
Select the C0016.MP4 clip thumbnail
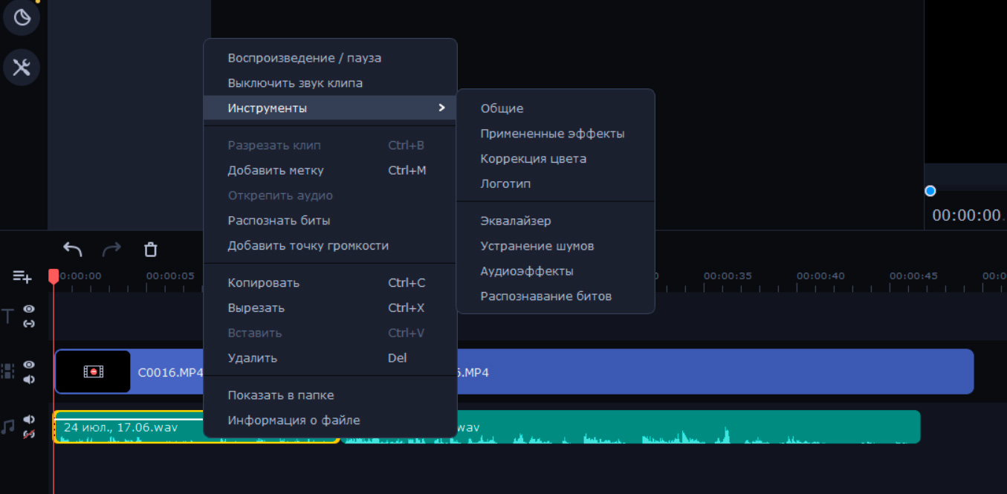[x=94, y=371]
